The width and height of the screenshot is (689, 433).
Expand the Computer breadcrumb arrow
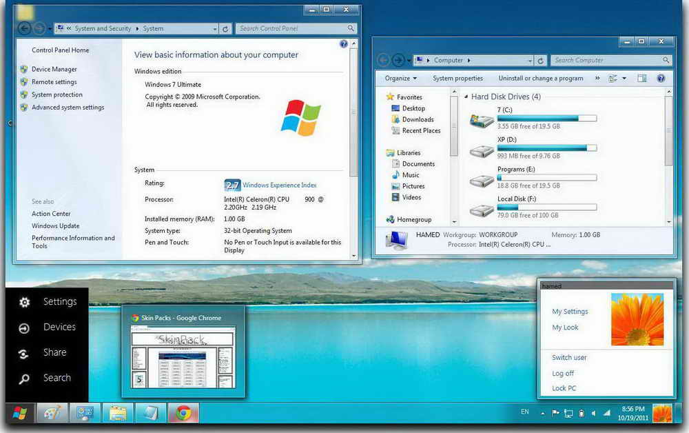coord(469,61)
